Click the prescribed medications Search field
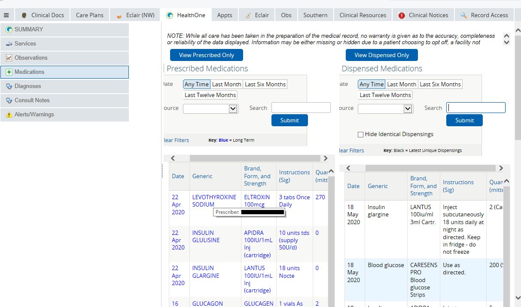 click(301, 108)
